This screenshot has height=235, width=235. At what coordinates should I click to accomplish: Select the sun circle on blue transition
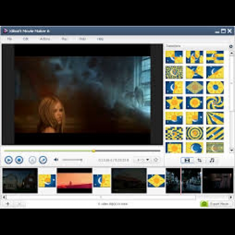pos(195,102)
